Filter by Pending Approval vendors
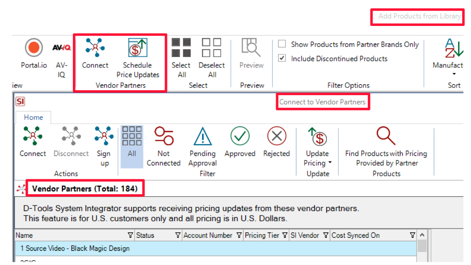471x265 pixels. tap(203, 136)
